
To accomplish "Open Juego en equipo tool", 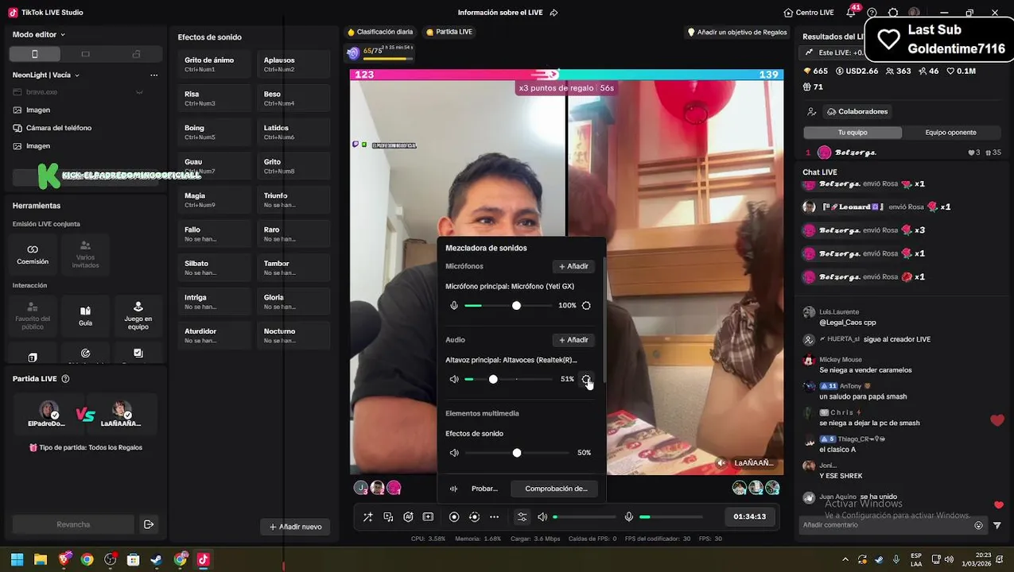I will [138, 316].
